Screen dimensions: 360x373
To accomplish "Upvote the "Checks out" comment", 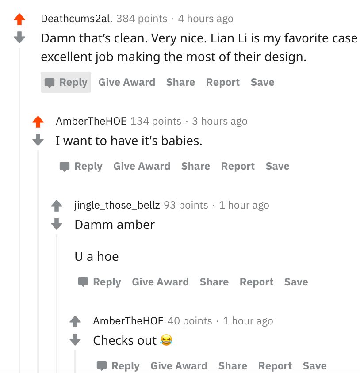I will [75, 321].
